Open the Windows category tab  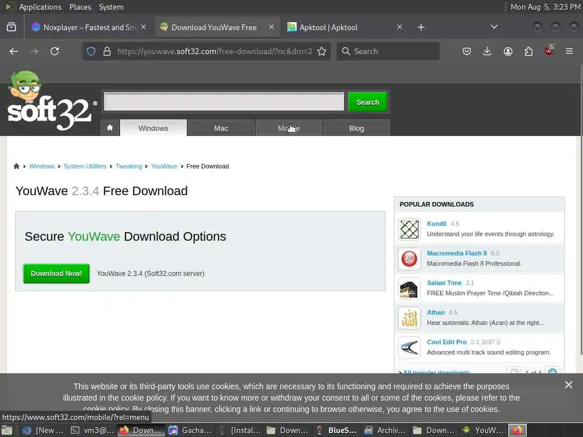click(x=153, y=128)
